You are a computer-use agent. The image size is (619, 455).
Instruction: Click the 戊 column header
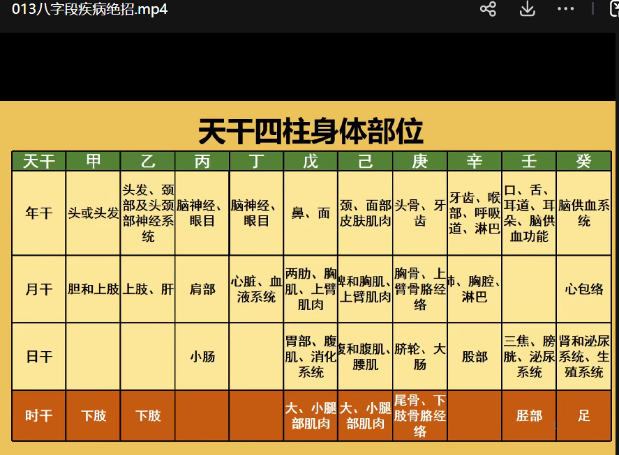coord(311,161)
